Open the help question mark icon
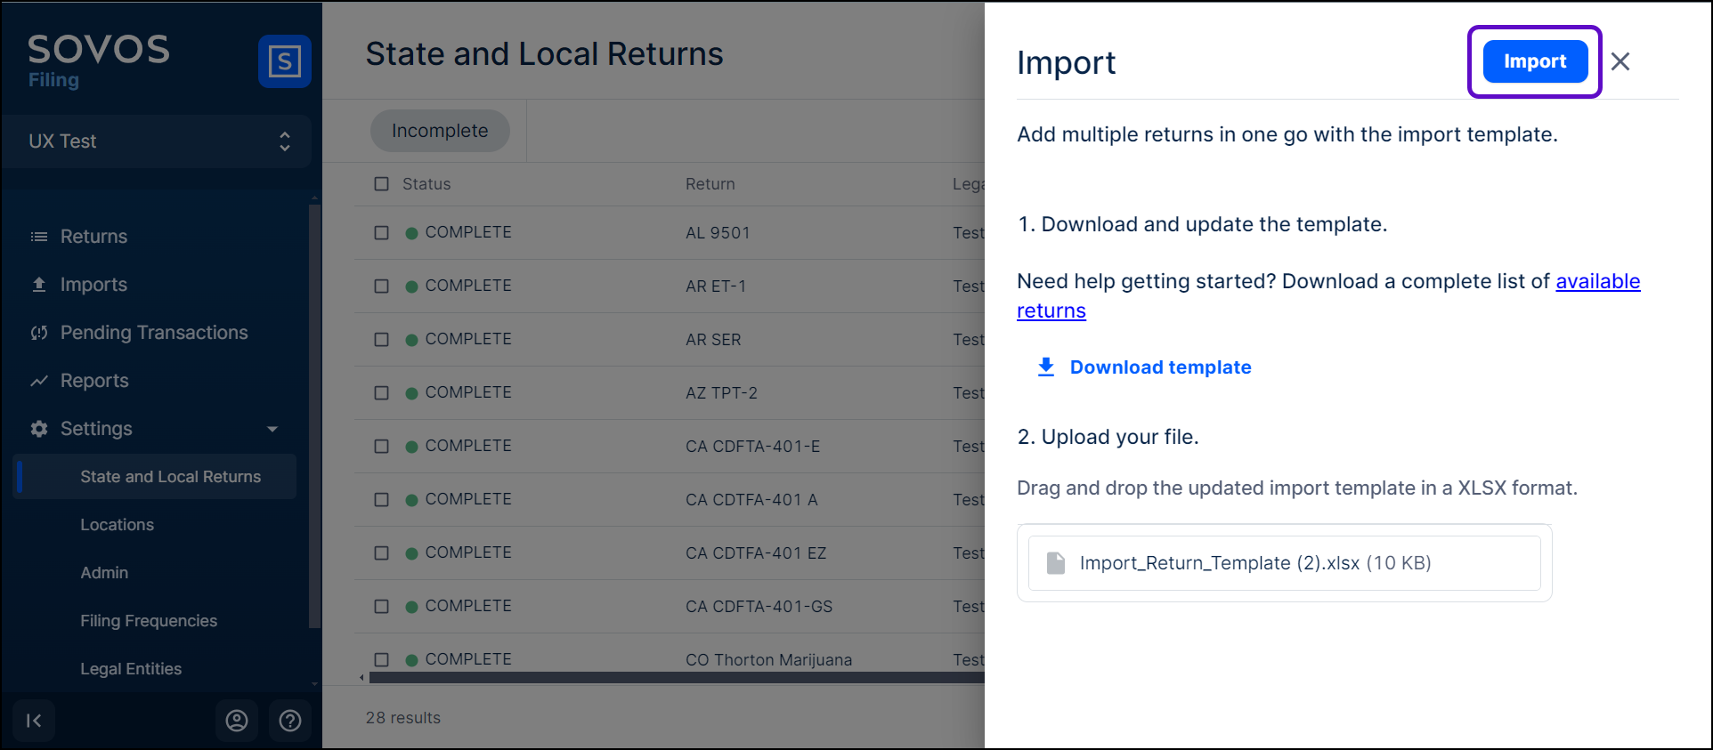The height and width of the screenshot is (750, 1713). tap(290, 721)
